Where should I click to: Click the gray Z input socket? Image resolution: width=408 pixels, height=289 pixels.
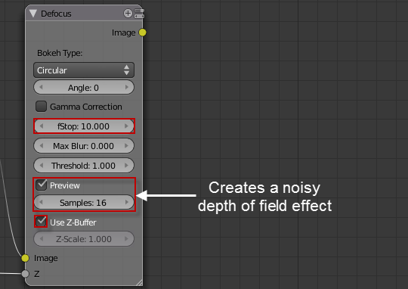[x=25, y=274]
